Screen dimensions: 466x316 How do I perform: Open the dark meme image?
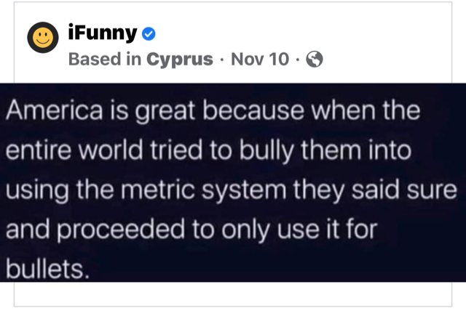233,182
